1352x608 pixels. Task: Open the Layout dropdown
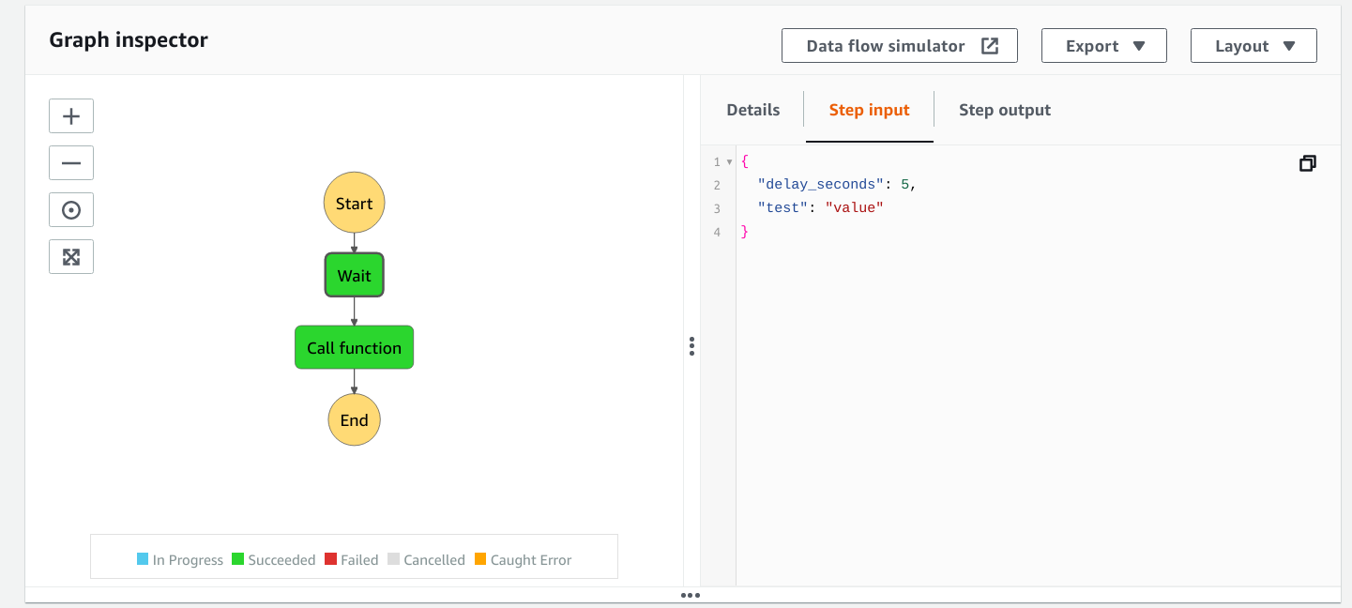[x=1253, y=45]
